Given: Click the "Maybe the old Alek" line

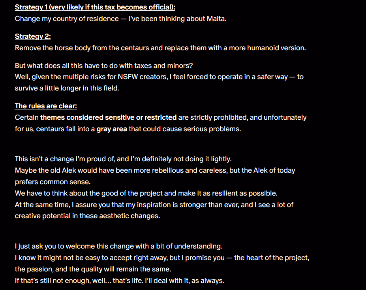Looking at the screenshot, I should tap(155, 171).
